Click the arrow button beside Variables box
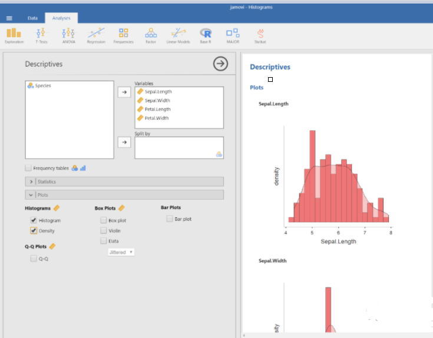433x338 pixels. click(x=124, y=92)
